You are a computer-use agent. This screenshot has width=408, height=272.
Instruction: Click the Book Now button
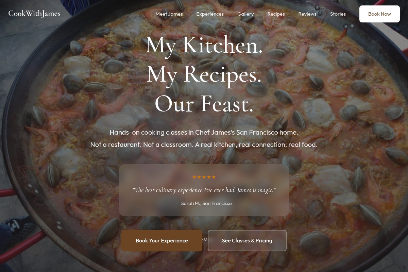coord(379,14)
